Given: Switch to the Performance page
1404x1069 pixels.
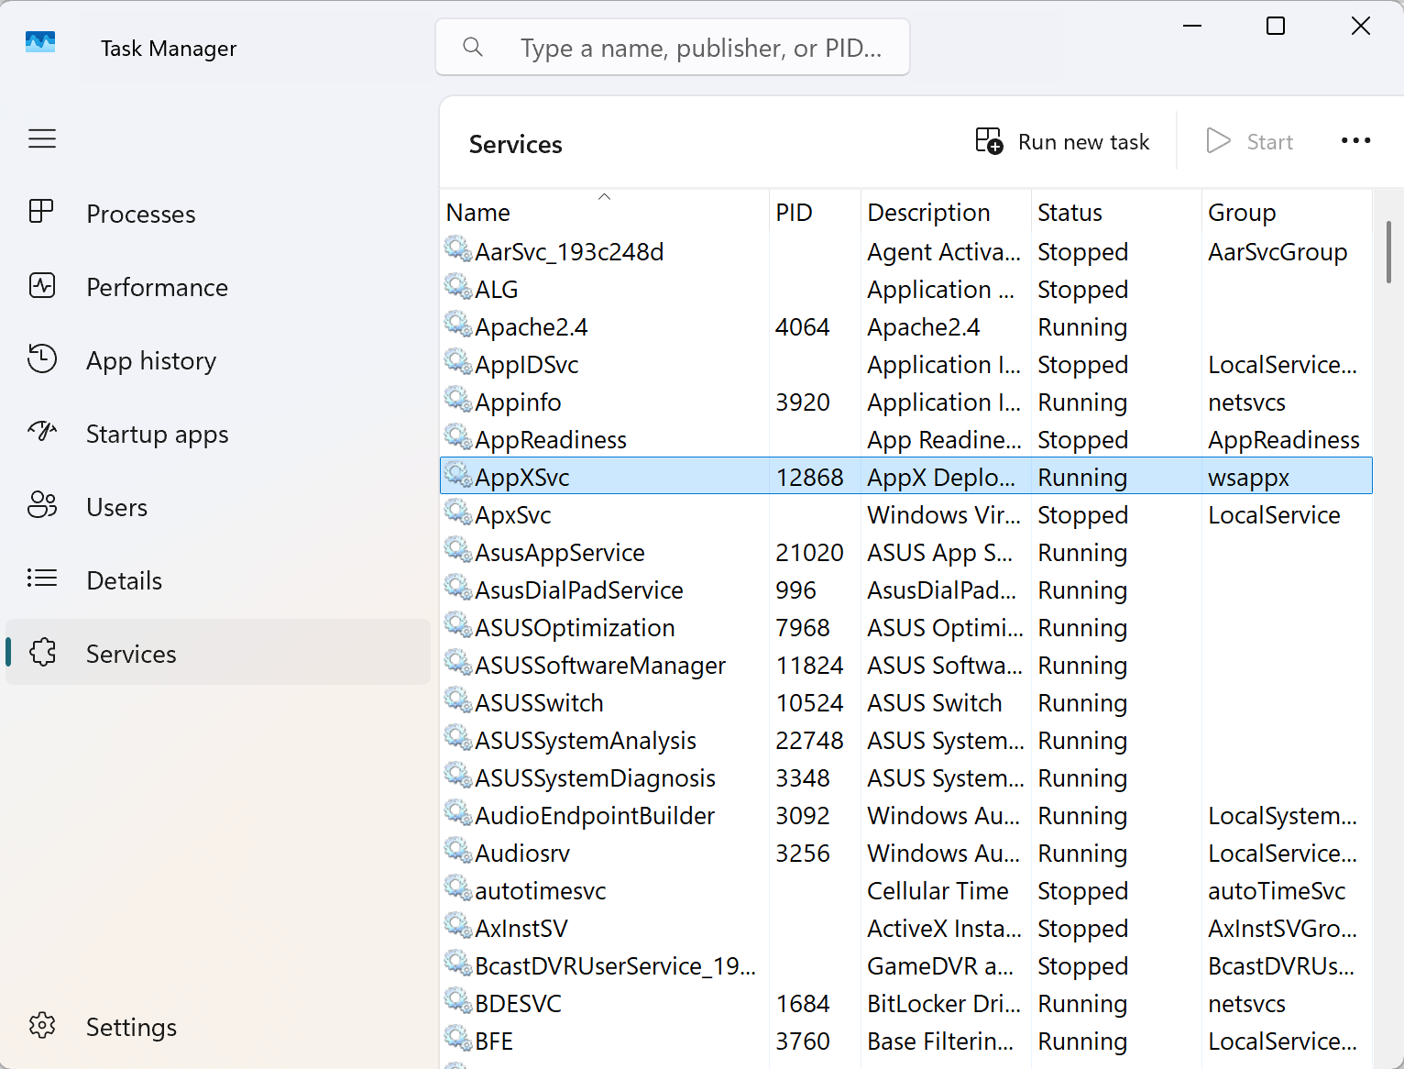Looking at the screenshot, I should 218,287.
